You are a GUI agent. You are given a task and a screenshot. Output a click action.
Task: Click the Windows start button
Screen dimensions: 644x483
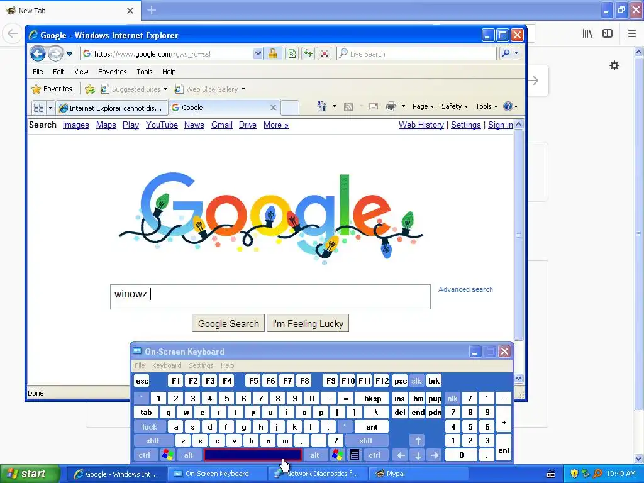[30, 474]
